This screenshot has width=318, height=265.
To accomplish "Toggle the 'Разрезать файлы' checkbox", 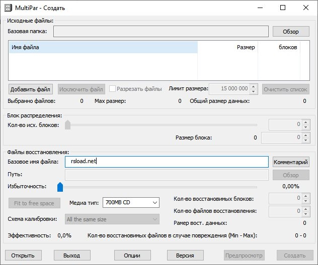I will (113, 89).
